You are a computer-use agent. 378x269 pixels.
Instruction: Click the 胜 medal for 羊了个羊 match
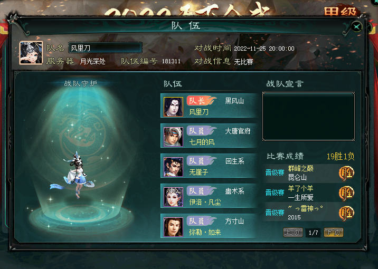click(346, 194)
